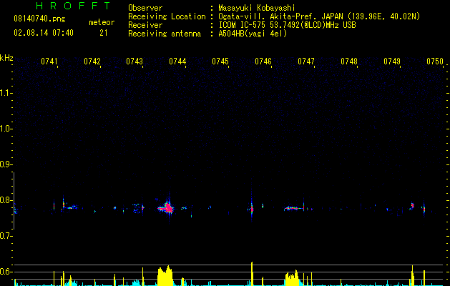Screen dimensions: 450x286
Task: Click observer name Masayuki Kobayashi
Action: (x=257, y=8)
